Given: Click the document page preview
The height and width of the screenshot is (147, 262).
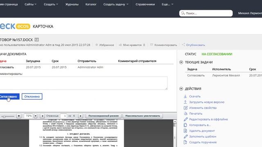Looking at the screenshot, I should tap(77, 134).
